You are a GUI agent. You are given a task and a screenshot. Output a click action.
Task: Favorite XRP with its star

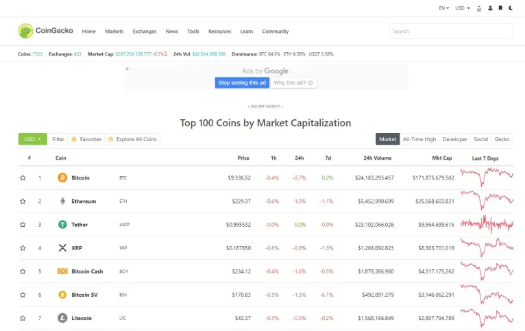coord(23,248)
